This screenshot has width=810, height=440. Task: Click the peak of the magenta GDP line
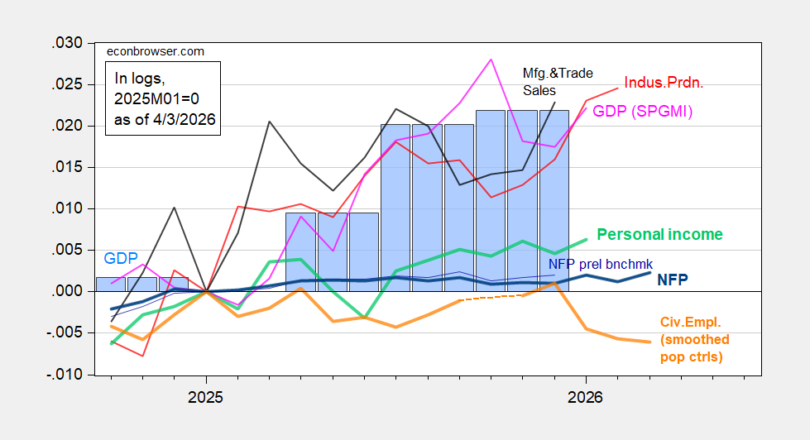491,60
